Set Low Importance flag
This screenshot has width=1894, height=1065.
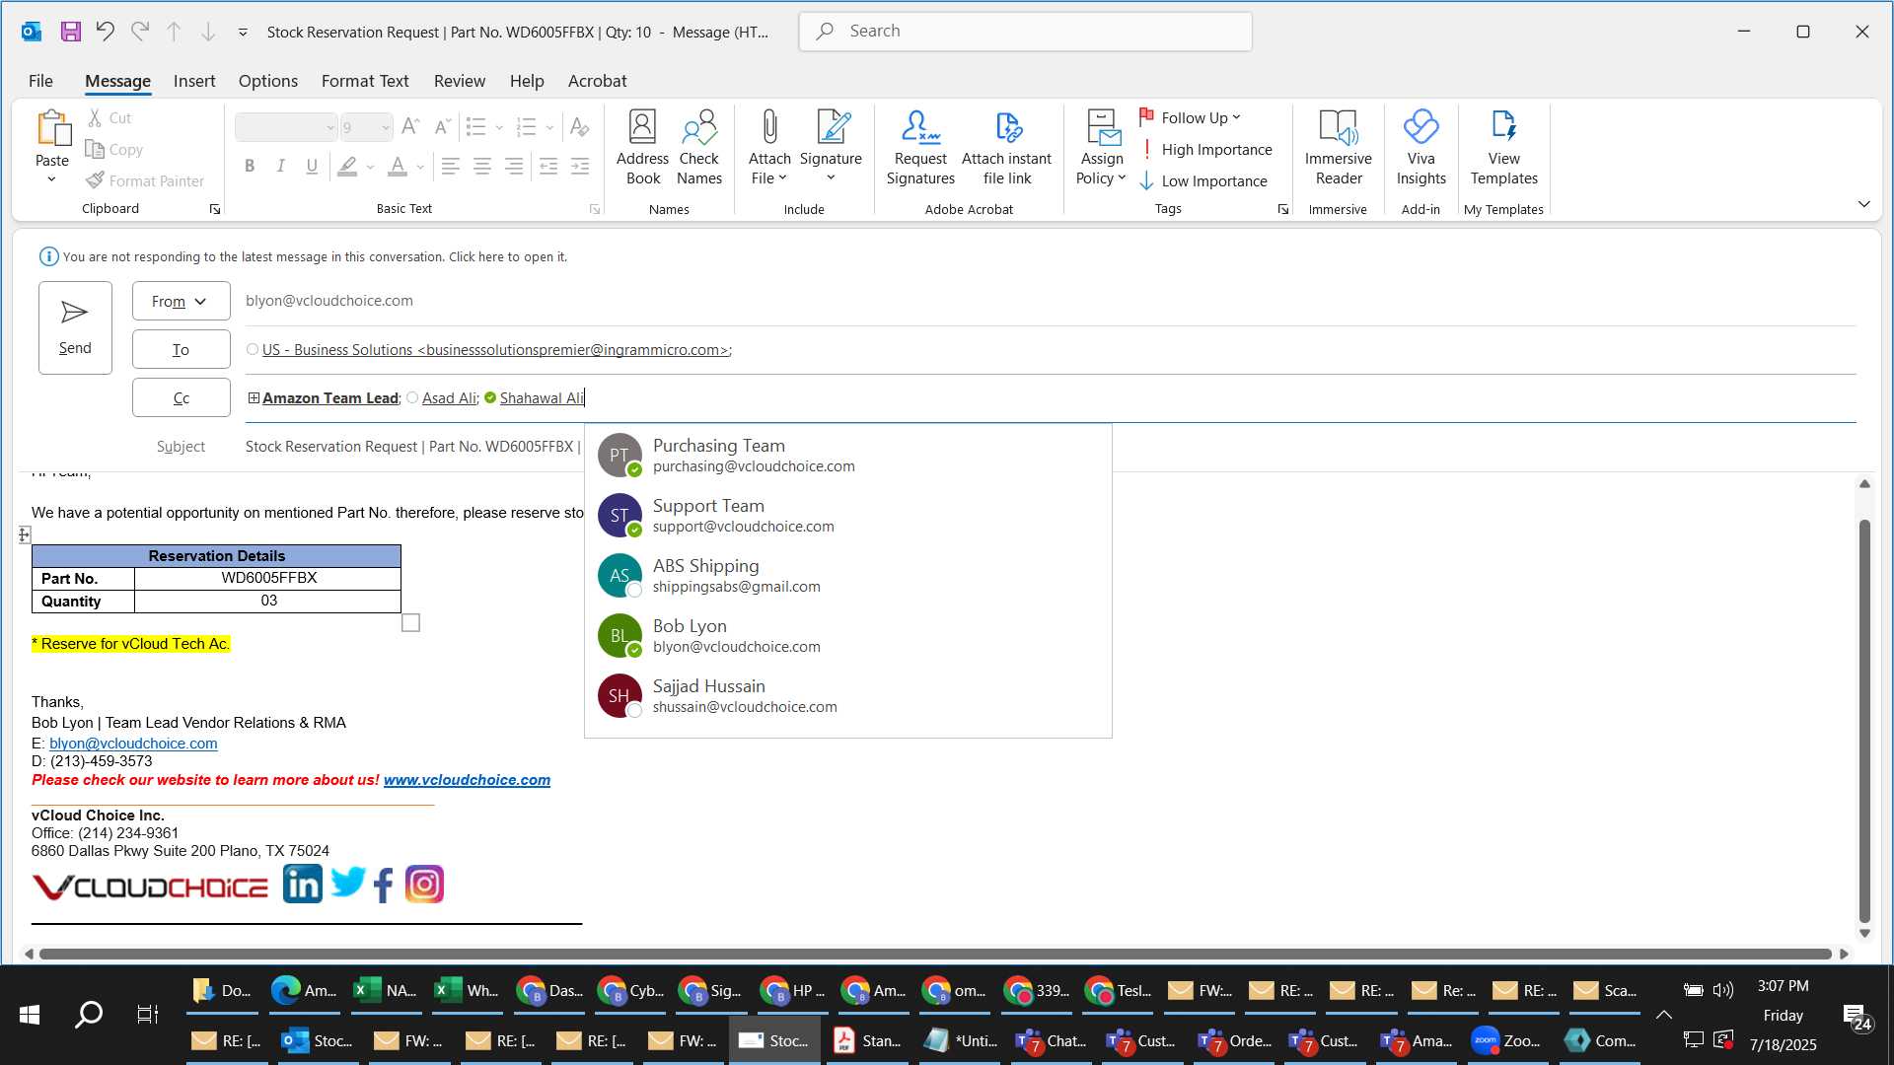click(x=1203, y=180)
